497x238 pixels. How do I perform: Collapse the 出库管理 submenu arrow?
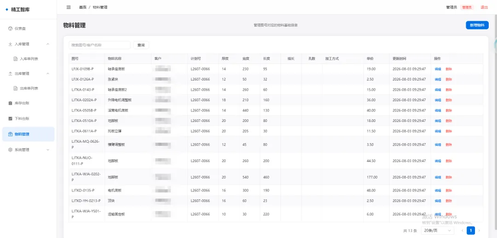48,74
